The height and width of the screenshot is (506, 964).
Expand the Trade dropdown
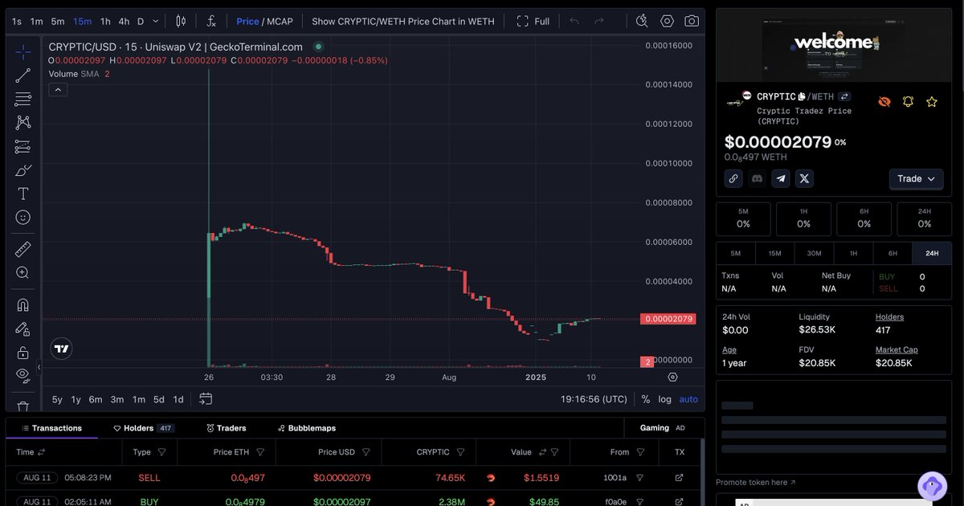point(916,178)
